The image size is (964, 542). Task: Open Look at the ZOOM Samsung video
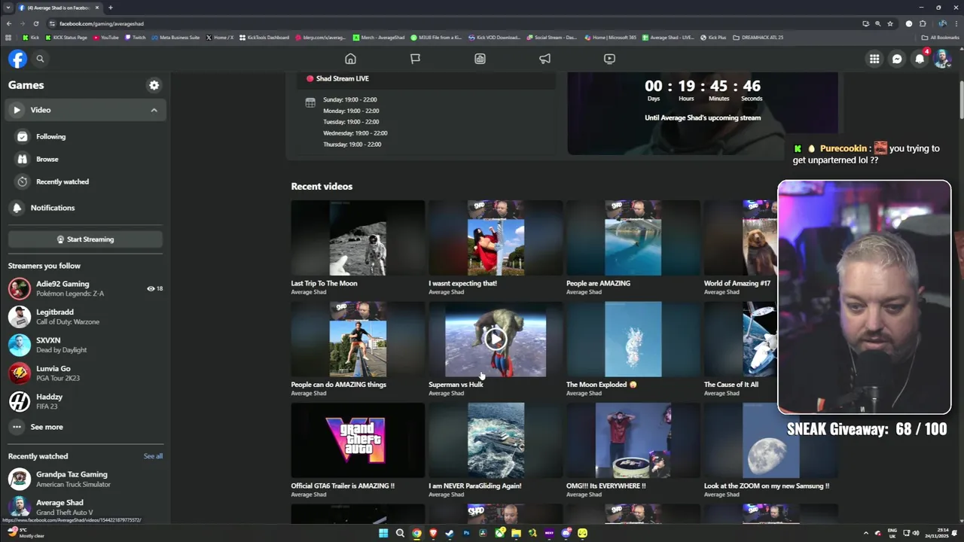pyautogui.click(x=770, y=440)
